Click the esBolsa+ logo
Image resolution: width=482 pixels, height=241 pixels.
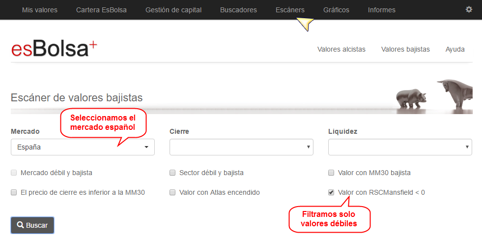54,49
